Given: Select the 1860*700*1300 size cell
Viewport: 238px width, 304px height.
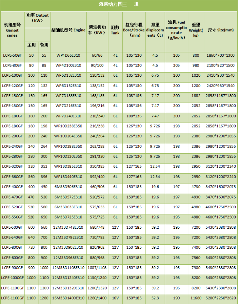Looking at the screenshot, I should [x=221, y=55].
